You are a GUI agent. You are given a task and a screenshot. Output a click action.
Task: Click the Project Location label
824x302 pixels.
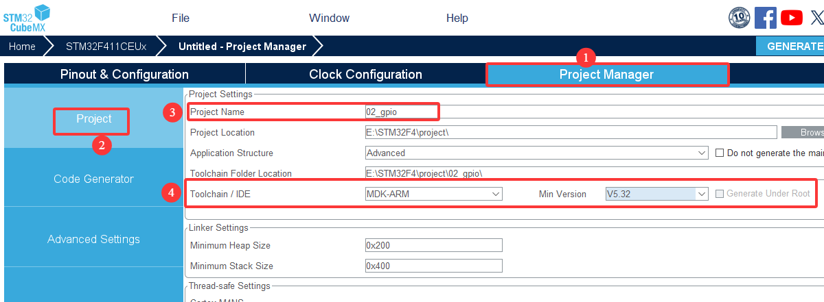(x=222, y=132)
